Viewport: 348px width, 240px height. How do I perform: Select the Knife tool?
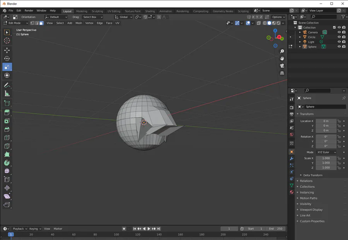tap(7, 146)
